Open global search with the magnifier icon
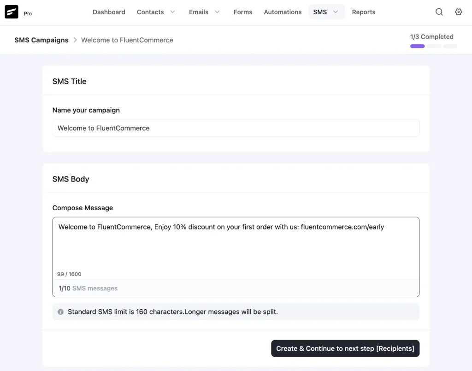This screenshot has width=472, height=371. coord(439,12)
